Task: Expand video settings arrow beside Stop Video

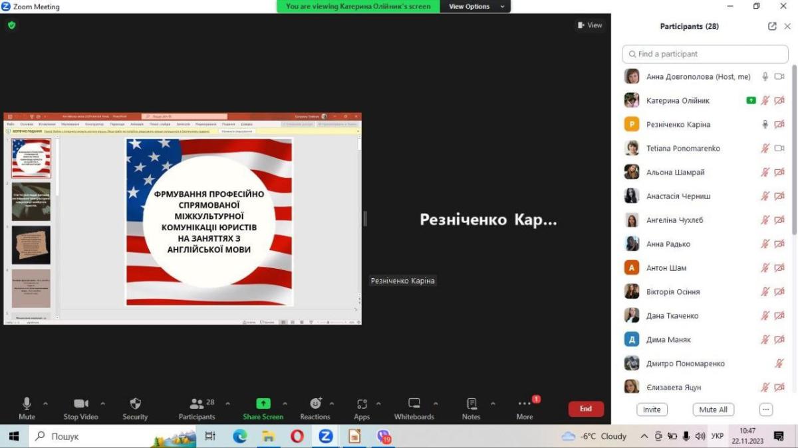Action: (102, 404)
